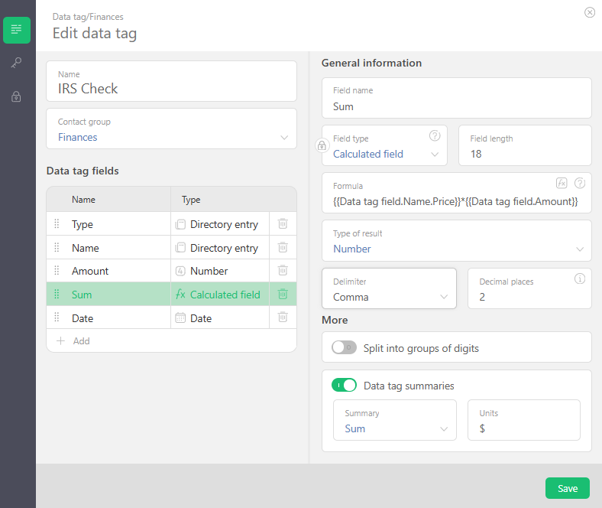Toggle Split into groups of digits
Viewport: 602px width, 508px height.
tap(344, 347)
